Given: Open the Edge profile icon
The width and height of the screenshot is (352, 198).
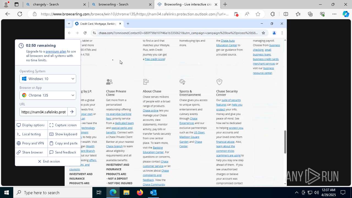Looking at the screenshot, I should coord(6,4).
